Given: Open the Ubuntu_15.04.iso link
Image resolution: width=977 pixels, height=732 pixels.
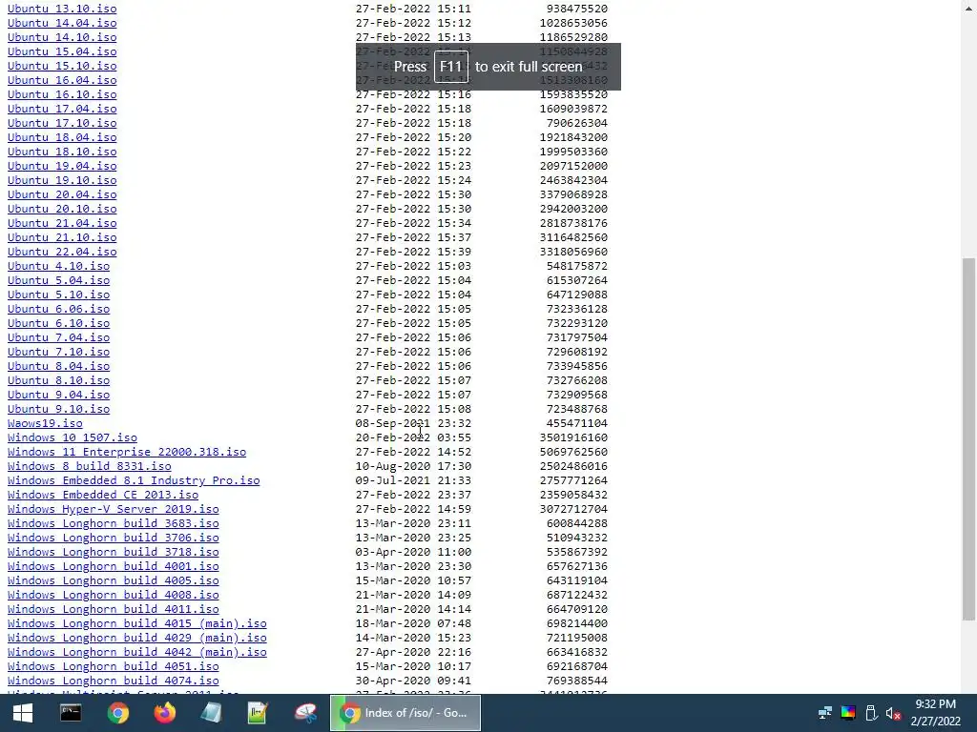Looking at the screenshot, I should 62,51.
